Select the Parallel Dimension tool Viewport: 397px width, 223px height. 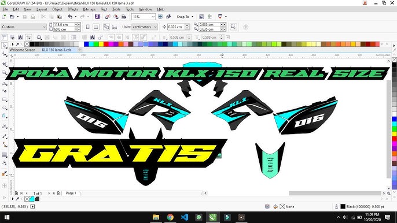[x=4, y=136]
